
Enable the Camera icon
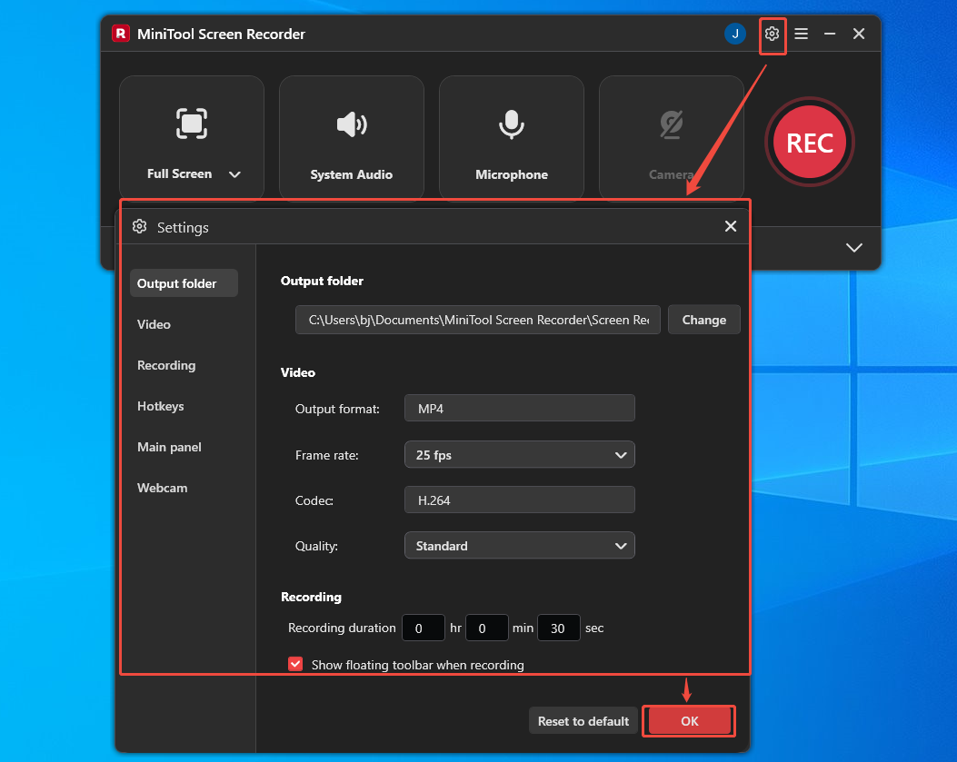pyautogui.click(x=672, y=124)
